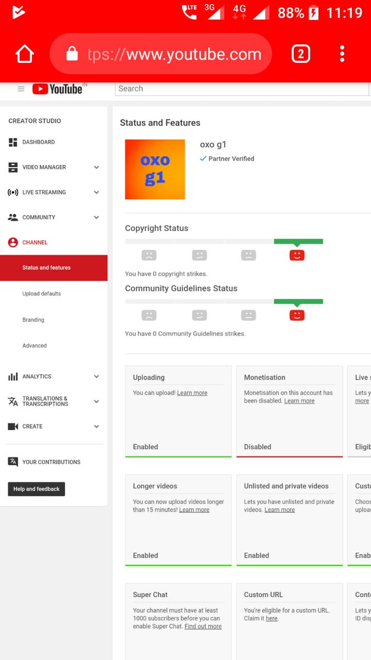Click the Status and Features page heading

click(160, 123)
